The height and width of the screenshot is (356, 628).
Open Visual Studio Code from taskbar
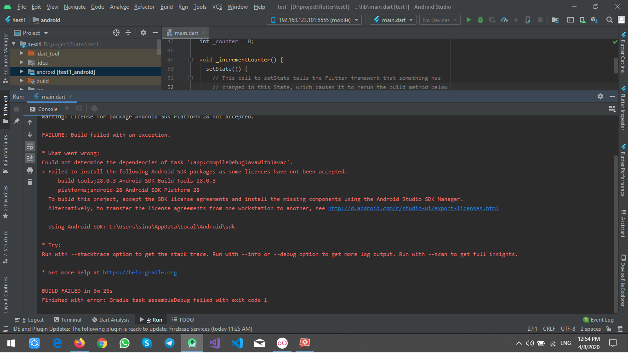[x=237, y=343]
